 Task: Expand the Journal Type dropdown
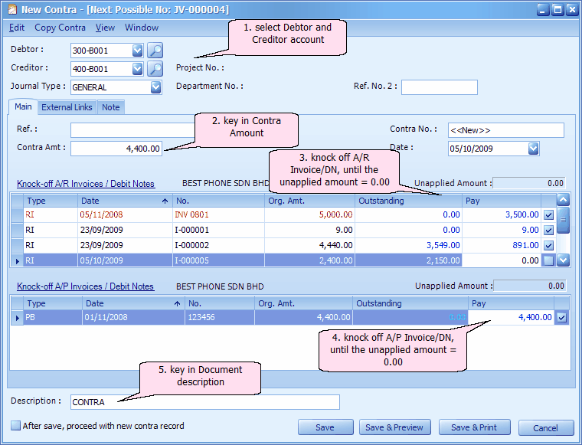[156, 87]
